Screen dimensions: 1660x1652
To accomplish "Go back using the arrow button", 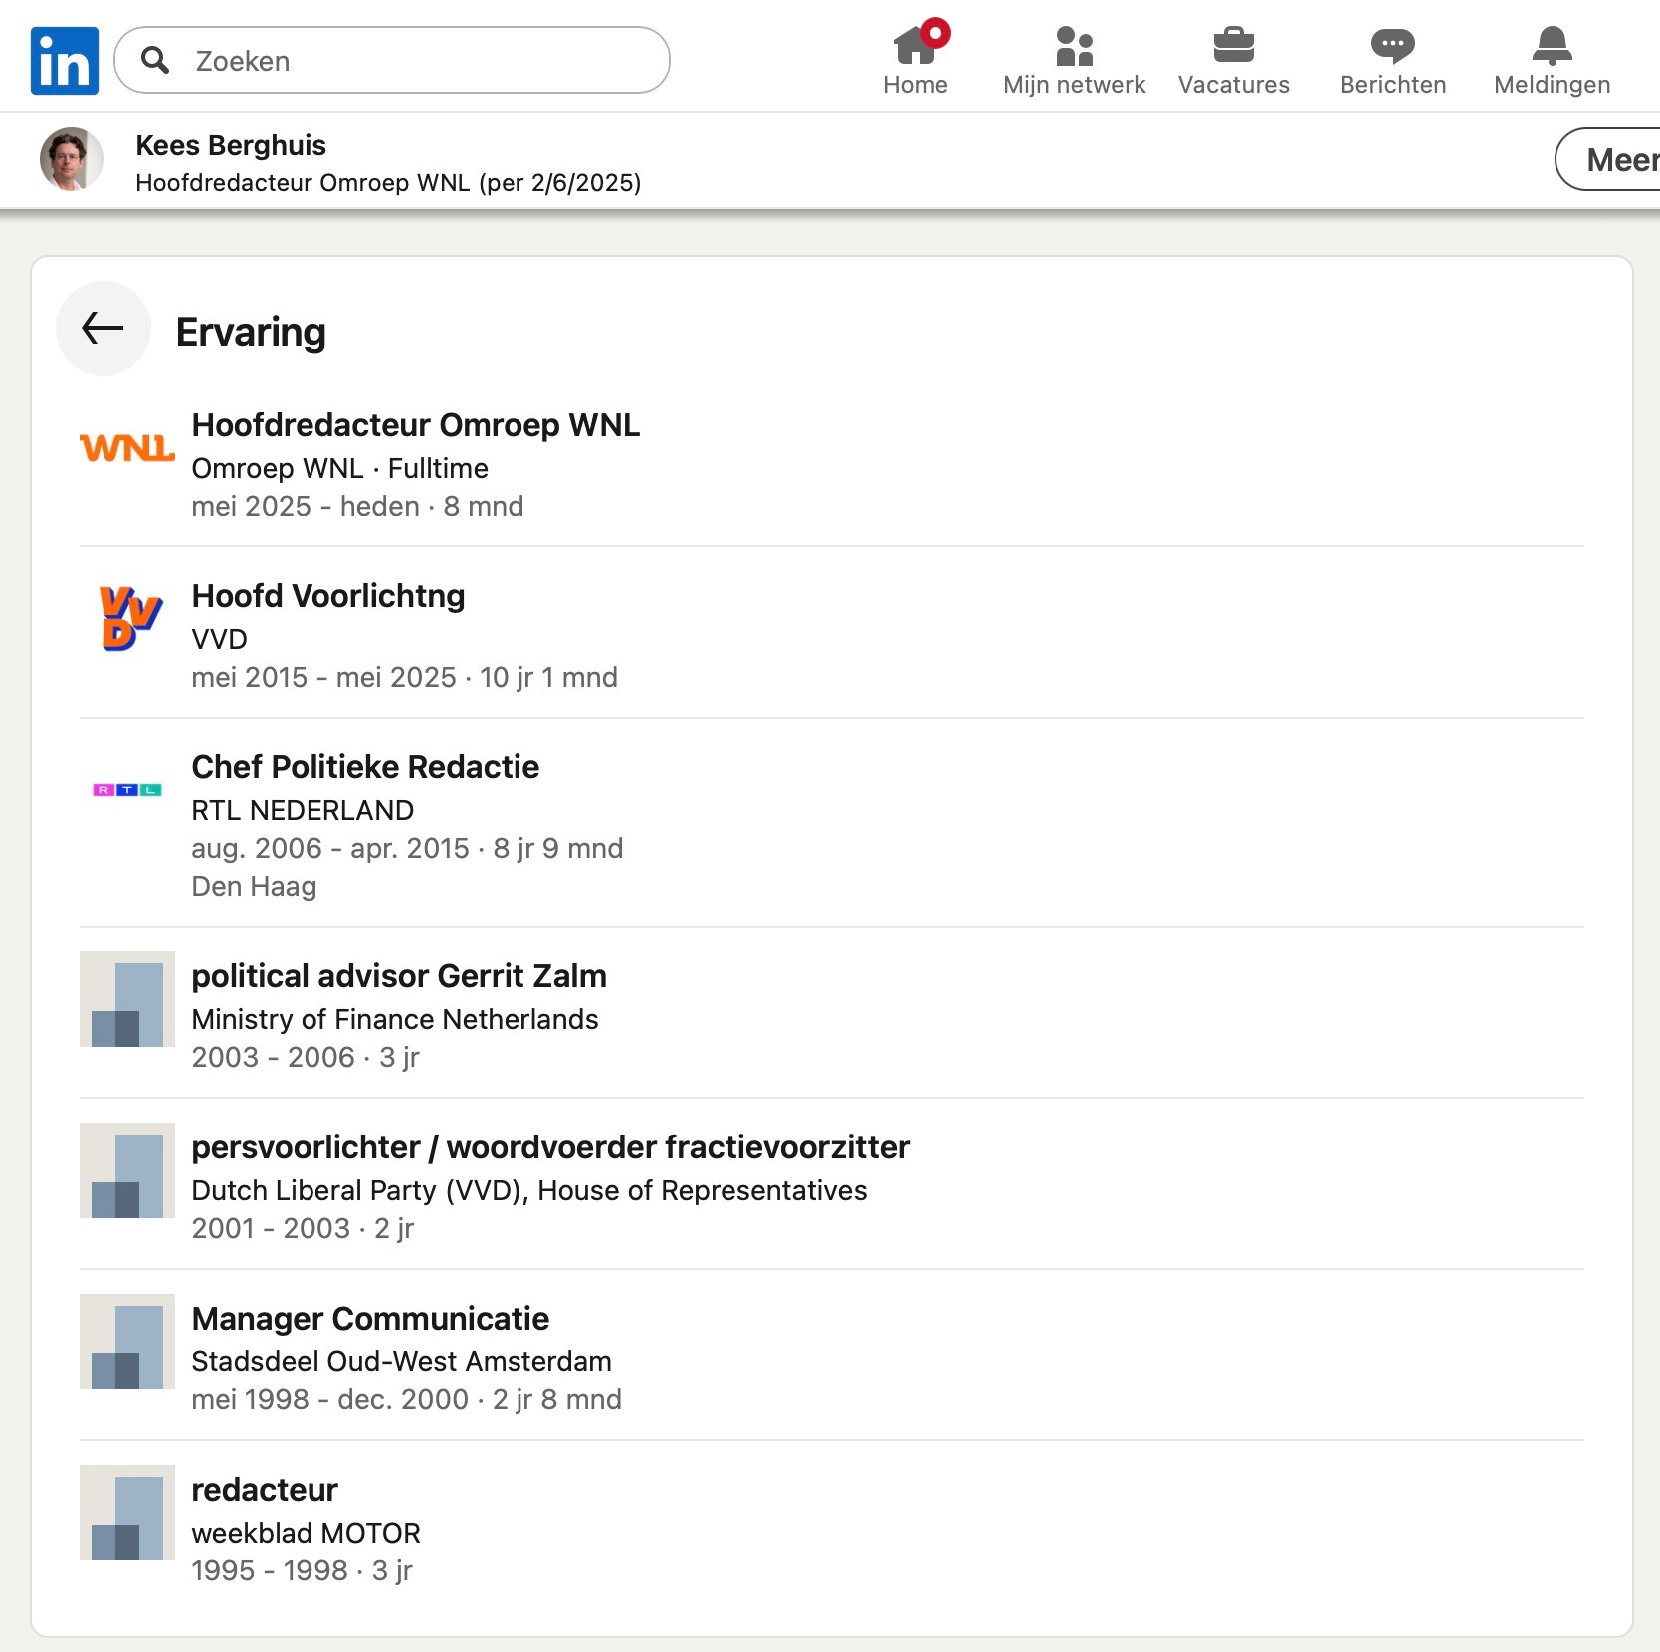I will [104, 328].
